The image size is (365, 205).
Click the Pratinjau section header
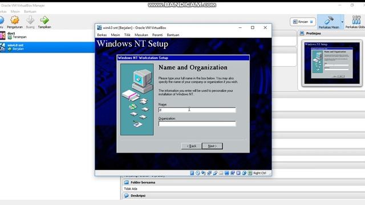coord(331,33)
